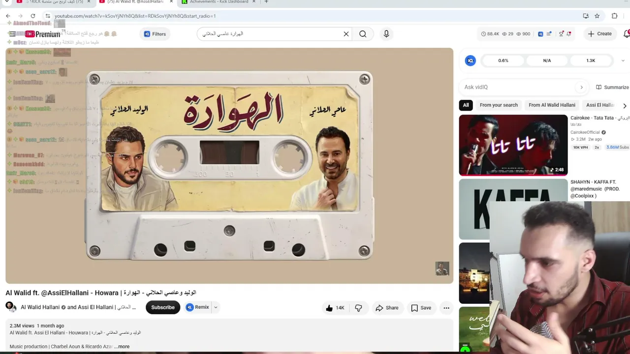Click the vidIQ logo in sidebar panel
This screenshot has height=354, width=630.
tap(471, 60)
